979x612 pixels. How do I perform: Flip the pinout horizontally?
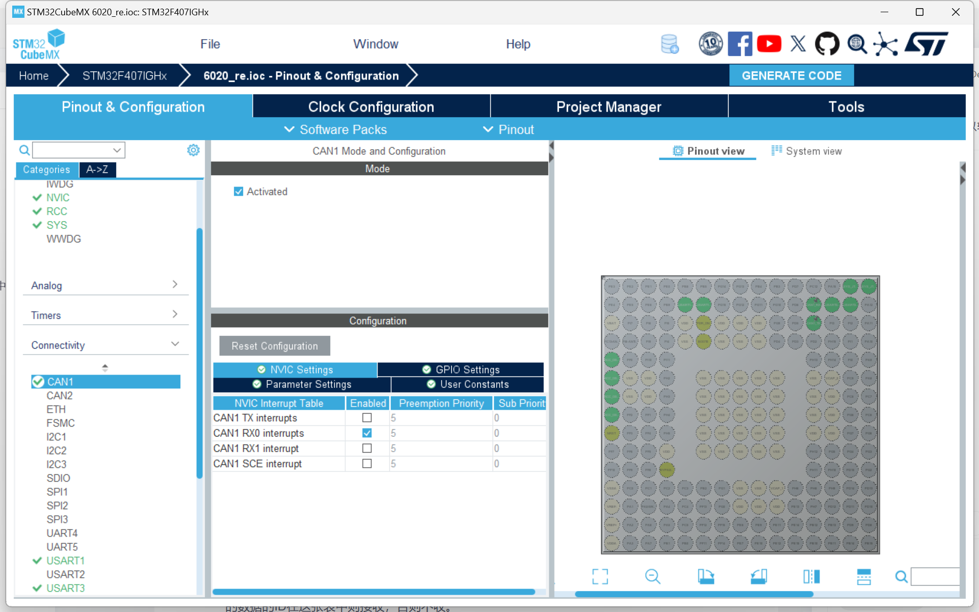(811, 576)
